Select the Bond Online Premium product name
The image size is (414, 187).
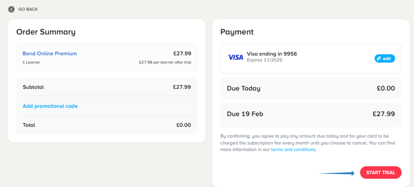tap(50, 54)
